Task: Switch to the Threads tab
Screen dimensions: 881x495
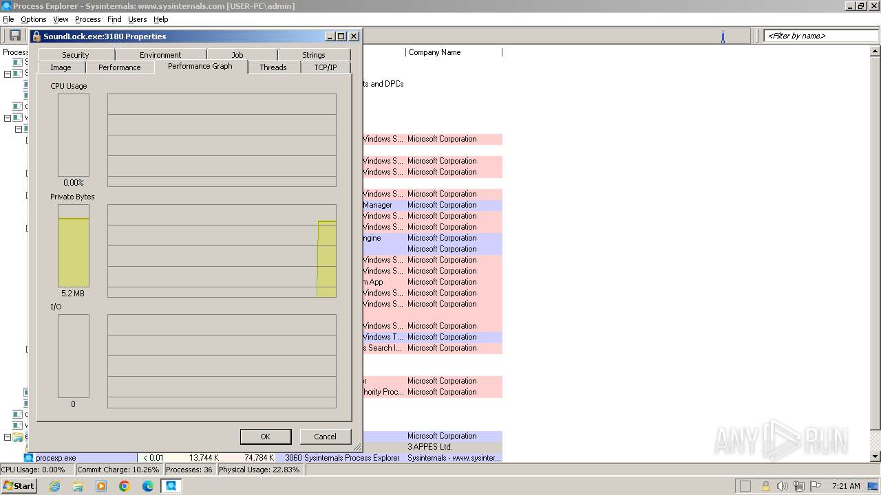Action: click(273, 67)
